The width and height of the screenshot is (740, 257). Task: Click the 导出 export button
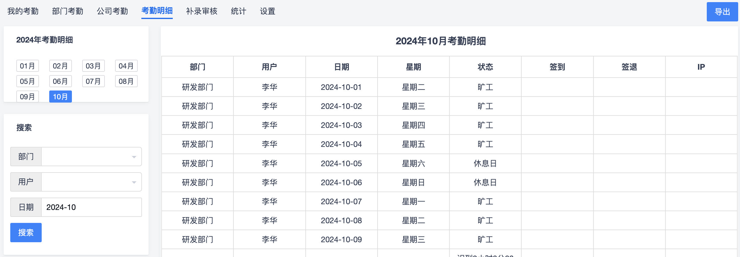(722, 12)
